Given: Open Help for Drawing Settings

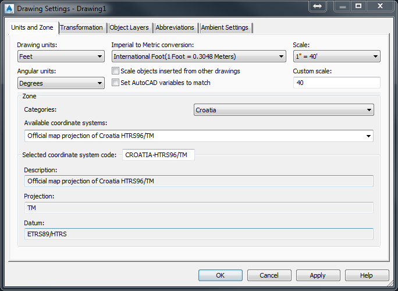Looking at the screenshot, I should click(x=367, y=275).
